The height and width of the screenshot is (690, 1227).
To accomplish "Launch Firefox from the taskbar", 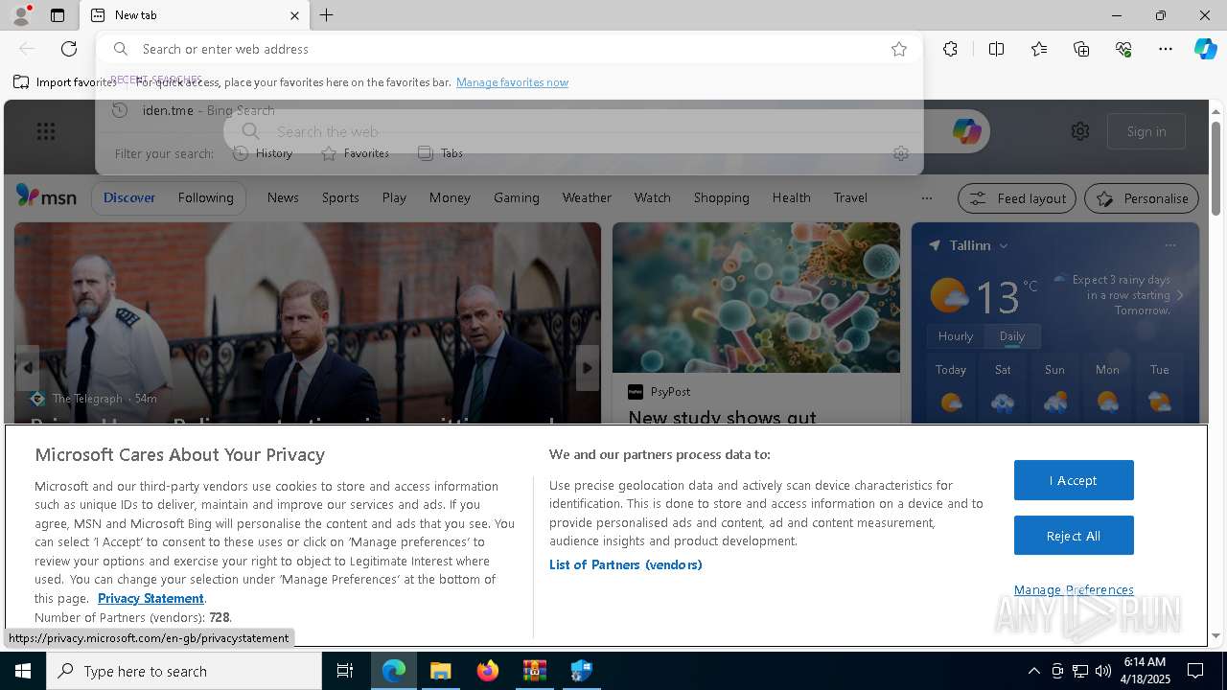I will pyautogui.click(x=488, y=671).
